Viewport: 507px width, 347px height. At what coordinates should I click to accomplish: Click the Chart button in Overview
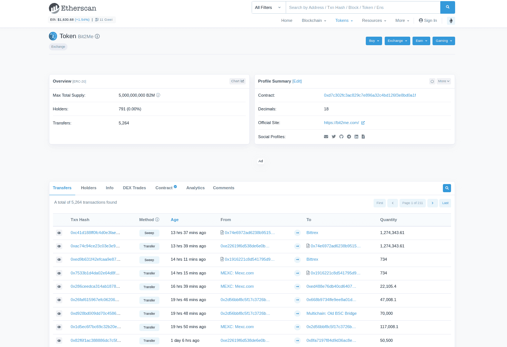tap(238, 81)
